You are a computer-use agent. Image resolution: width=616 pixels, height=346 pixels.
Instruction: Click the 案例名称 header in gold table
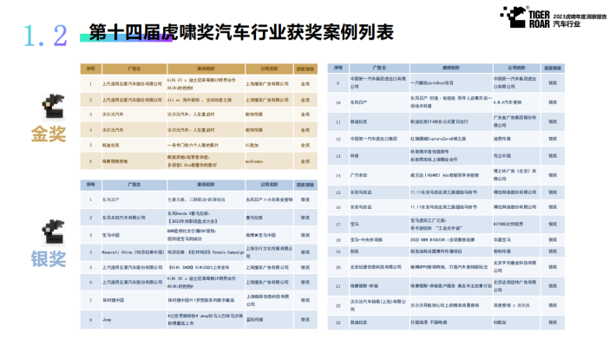pos(206,69)
